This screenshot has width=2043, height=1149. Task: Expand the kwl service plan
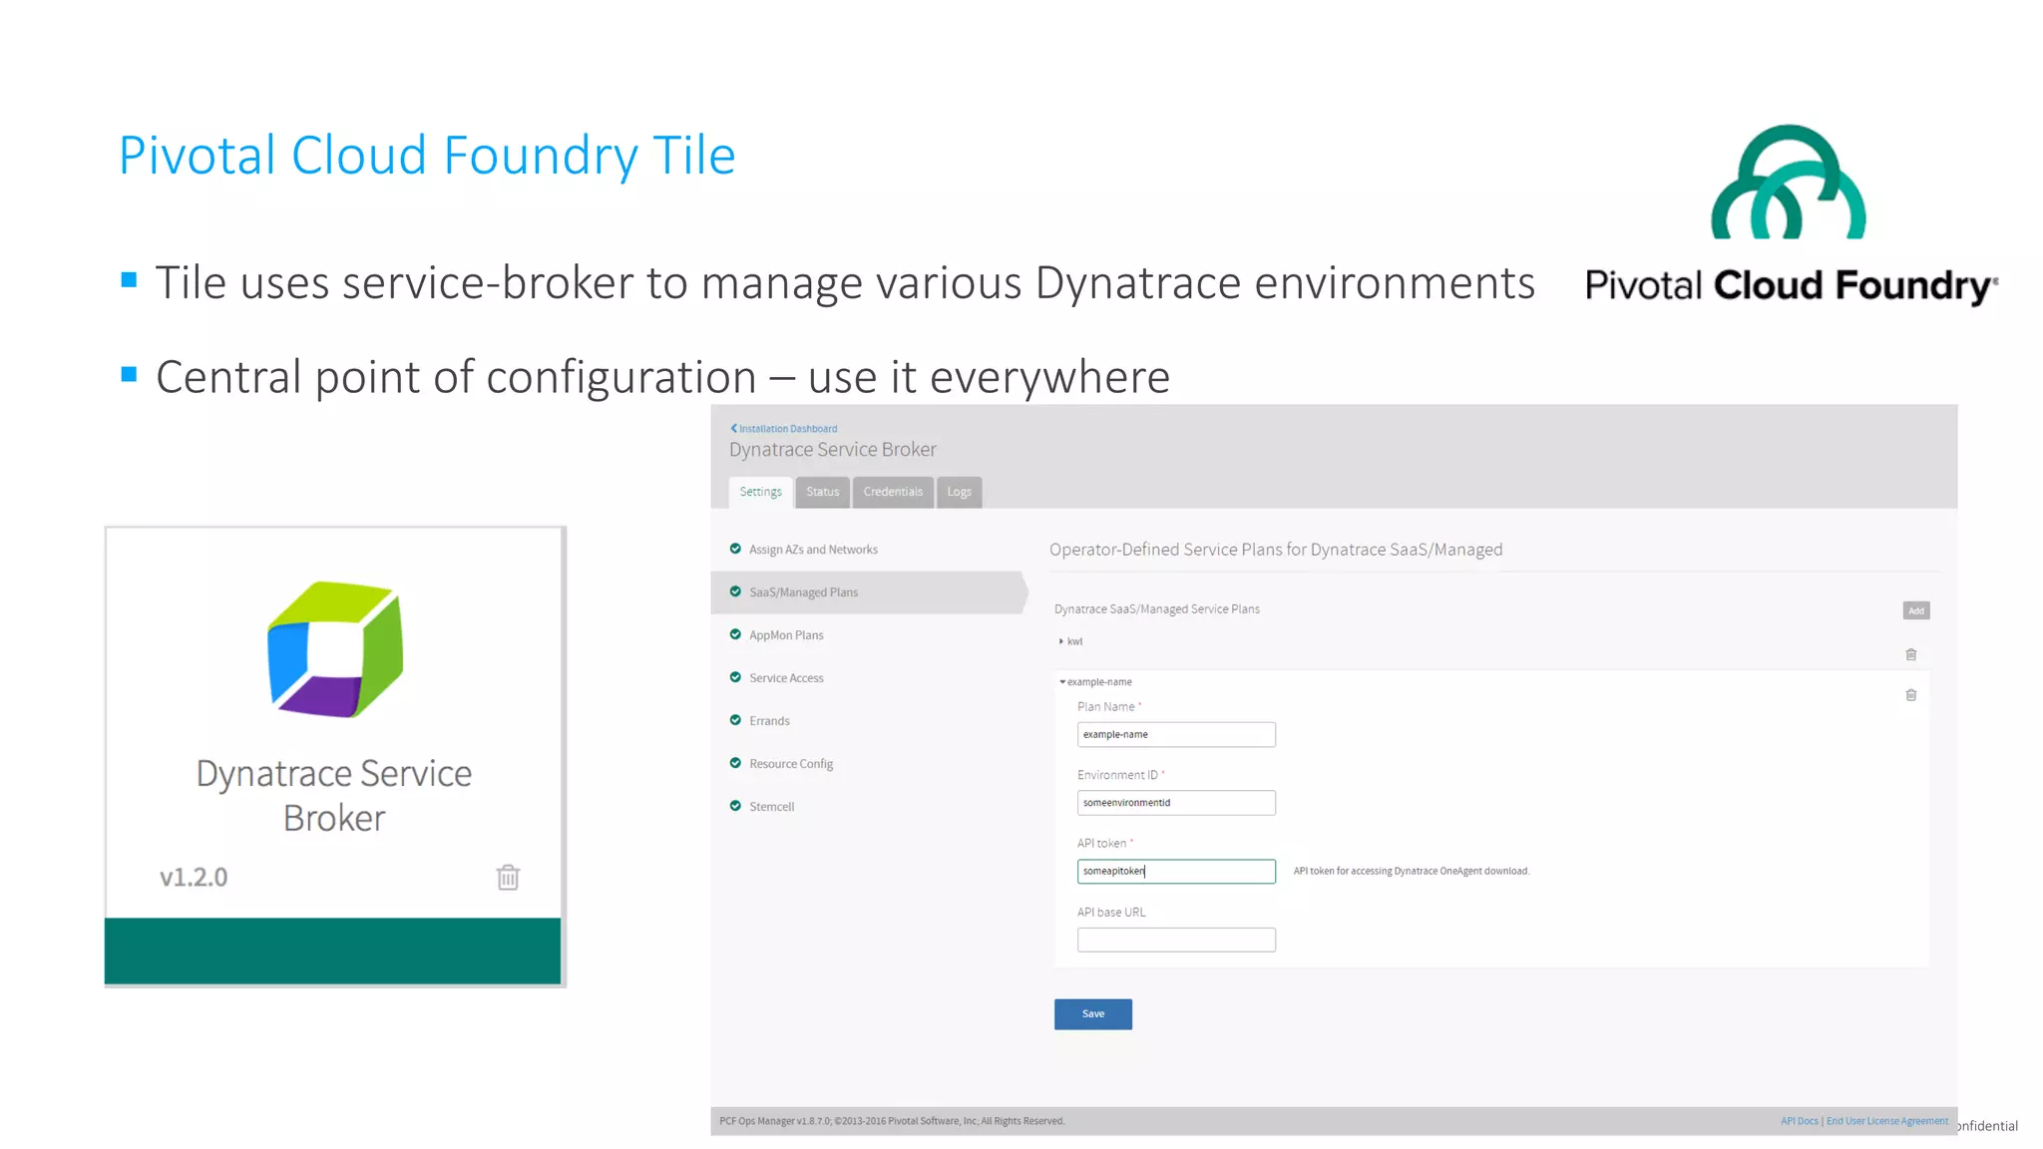(x=1070, y=641)
